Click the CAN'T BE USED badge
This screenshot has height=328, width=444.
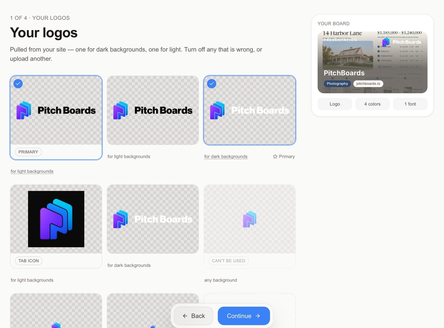tap(229, 261)
